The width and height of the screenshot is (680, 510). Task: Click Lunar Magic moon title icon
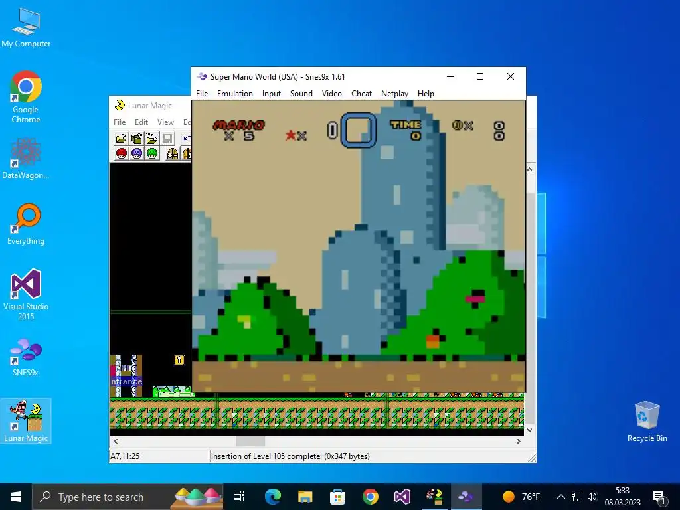(120, 105)
